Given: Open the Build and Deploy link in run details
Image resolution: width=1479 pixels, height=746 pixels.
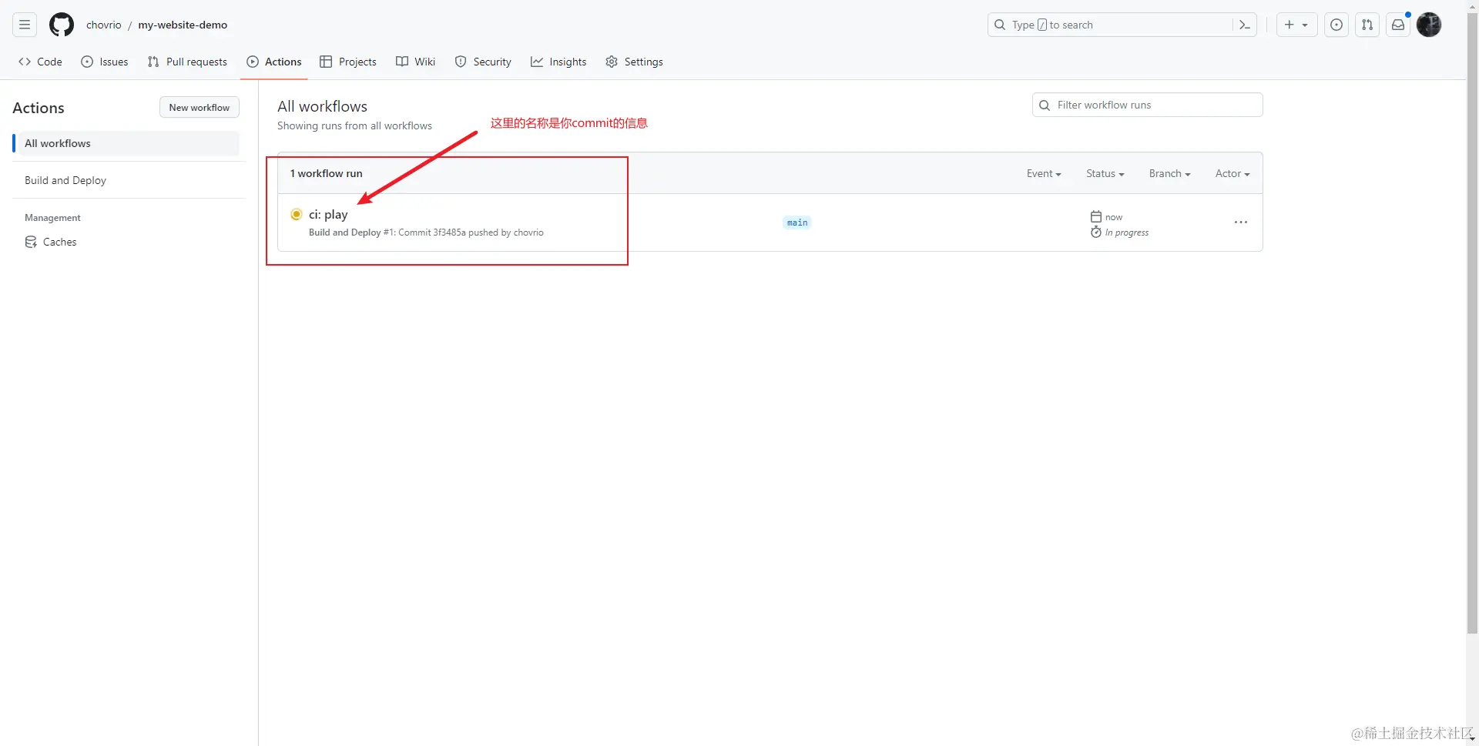Looking at the screenshot, I should pos(344,232).
